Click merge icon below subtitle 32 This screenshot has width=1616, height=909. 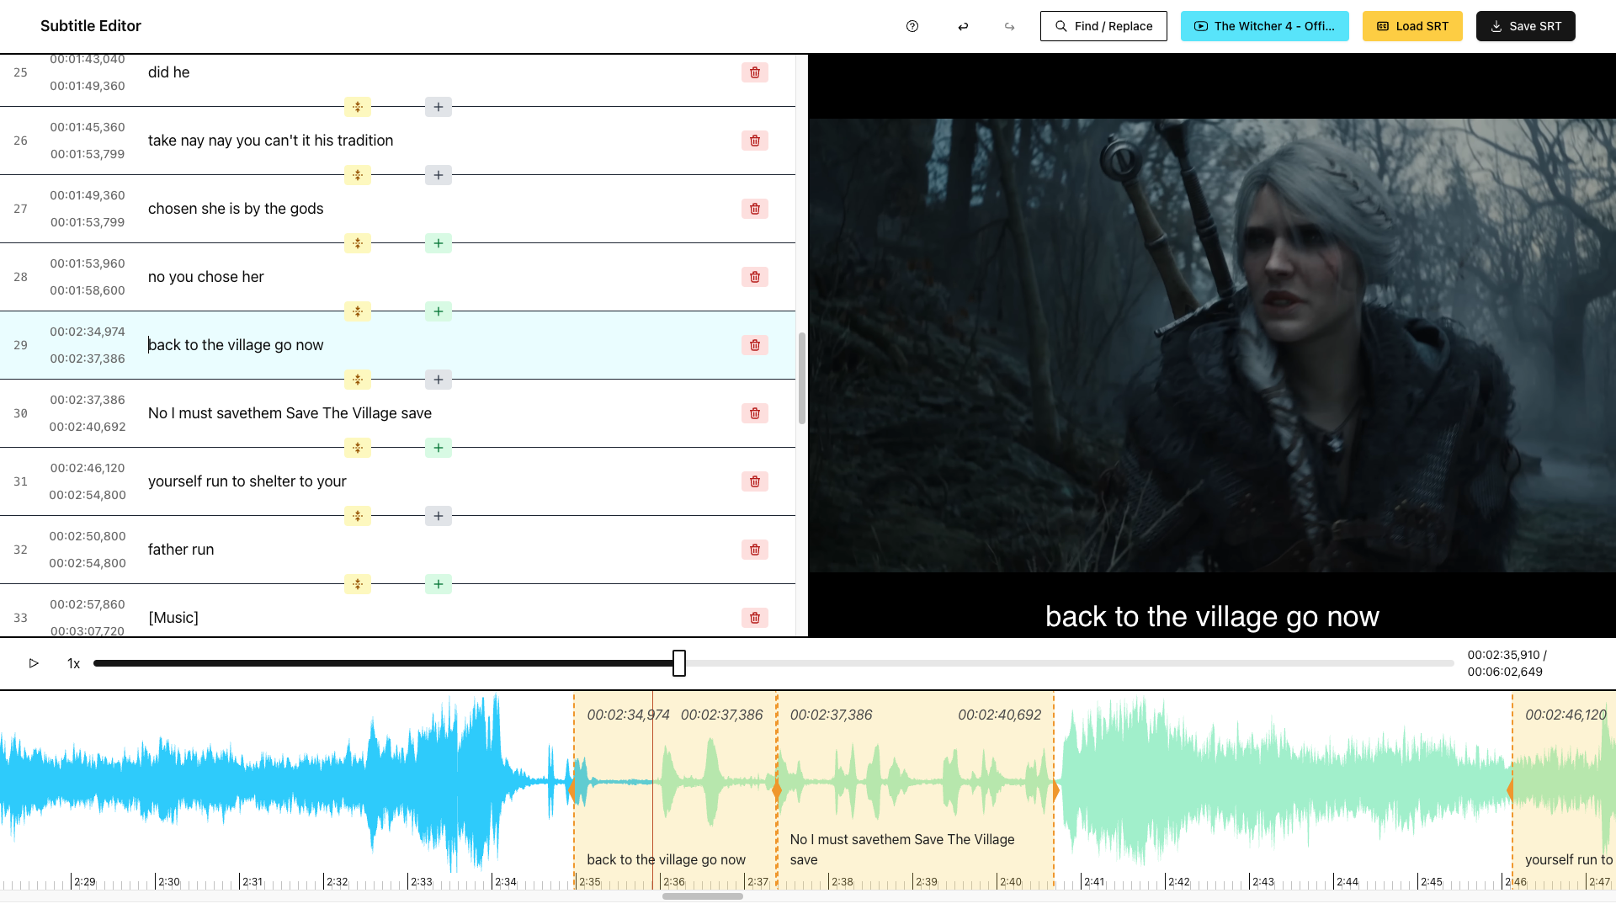358,584
